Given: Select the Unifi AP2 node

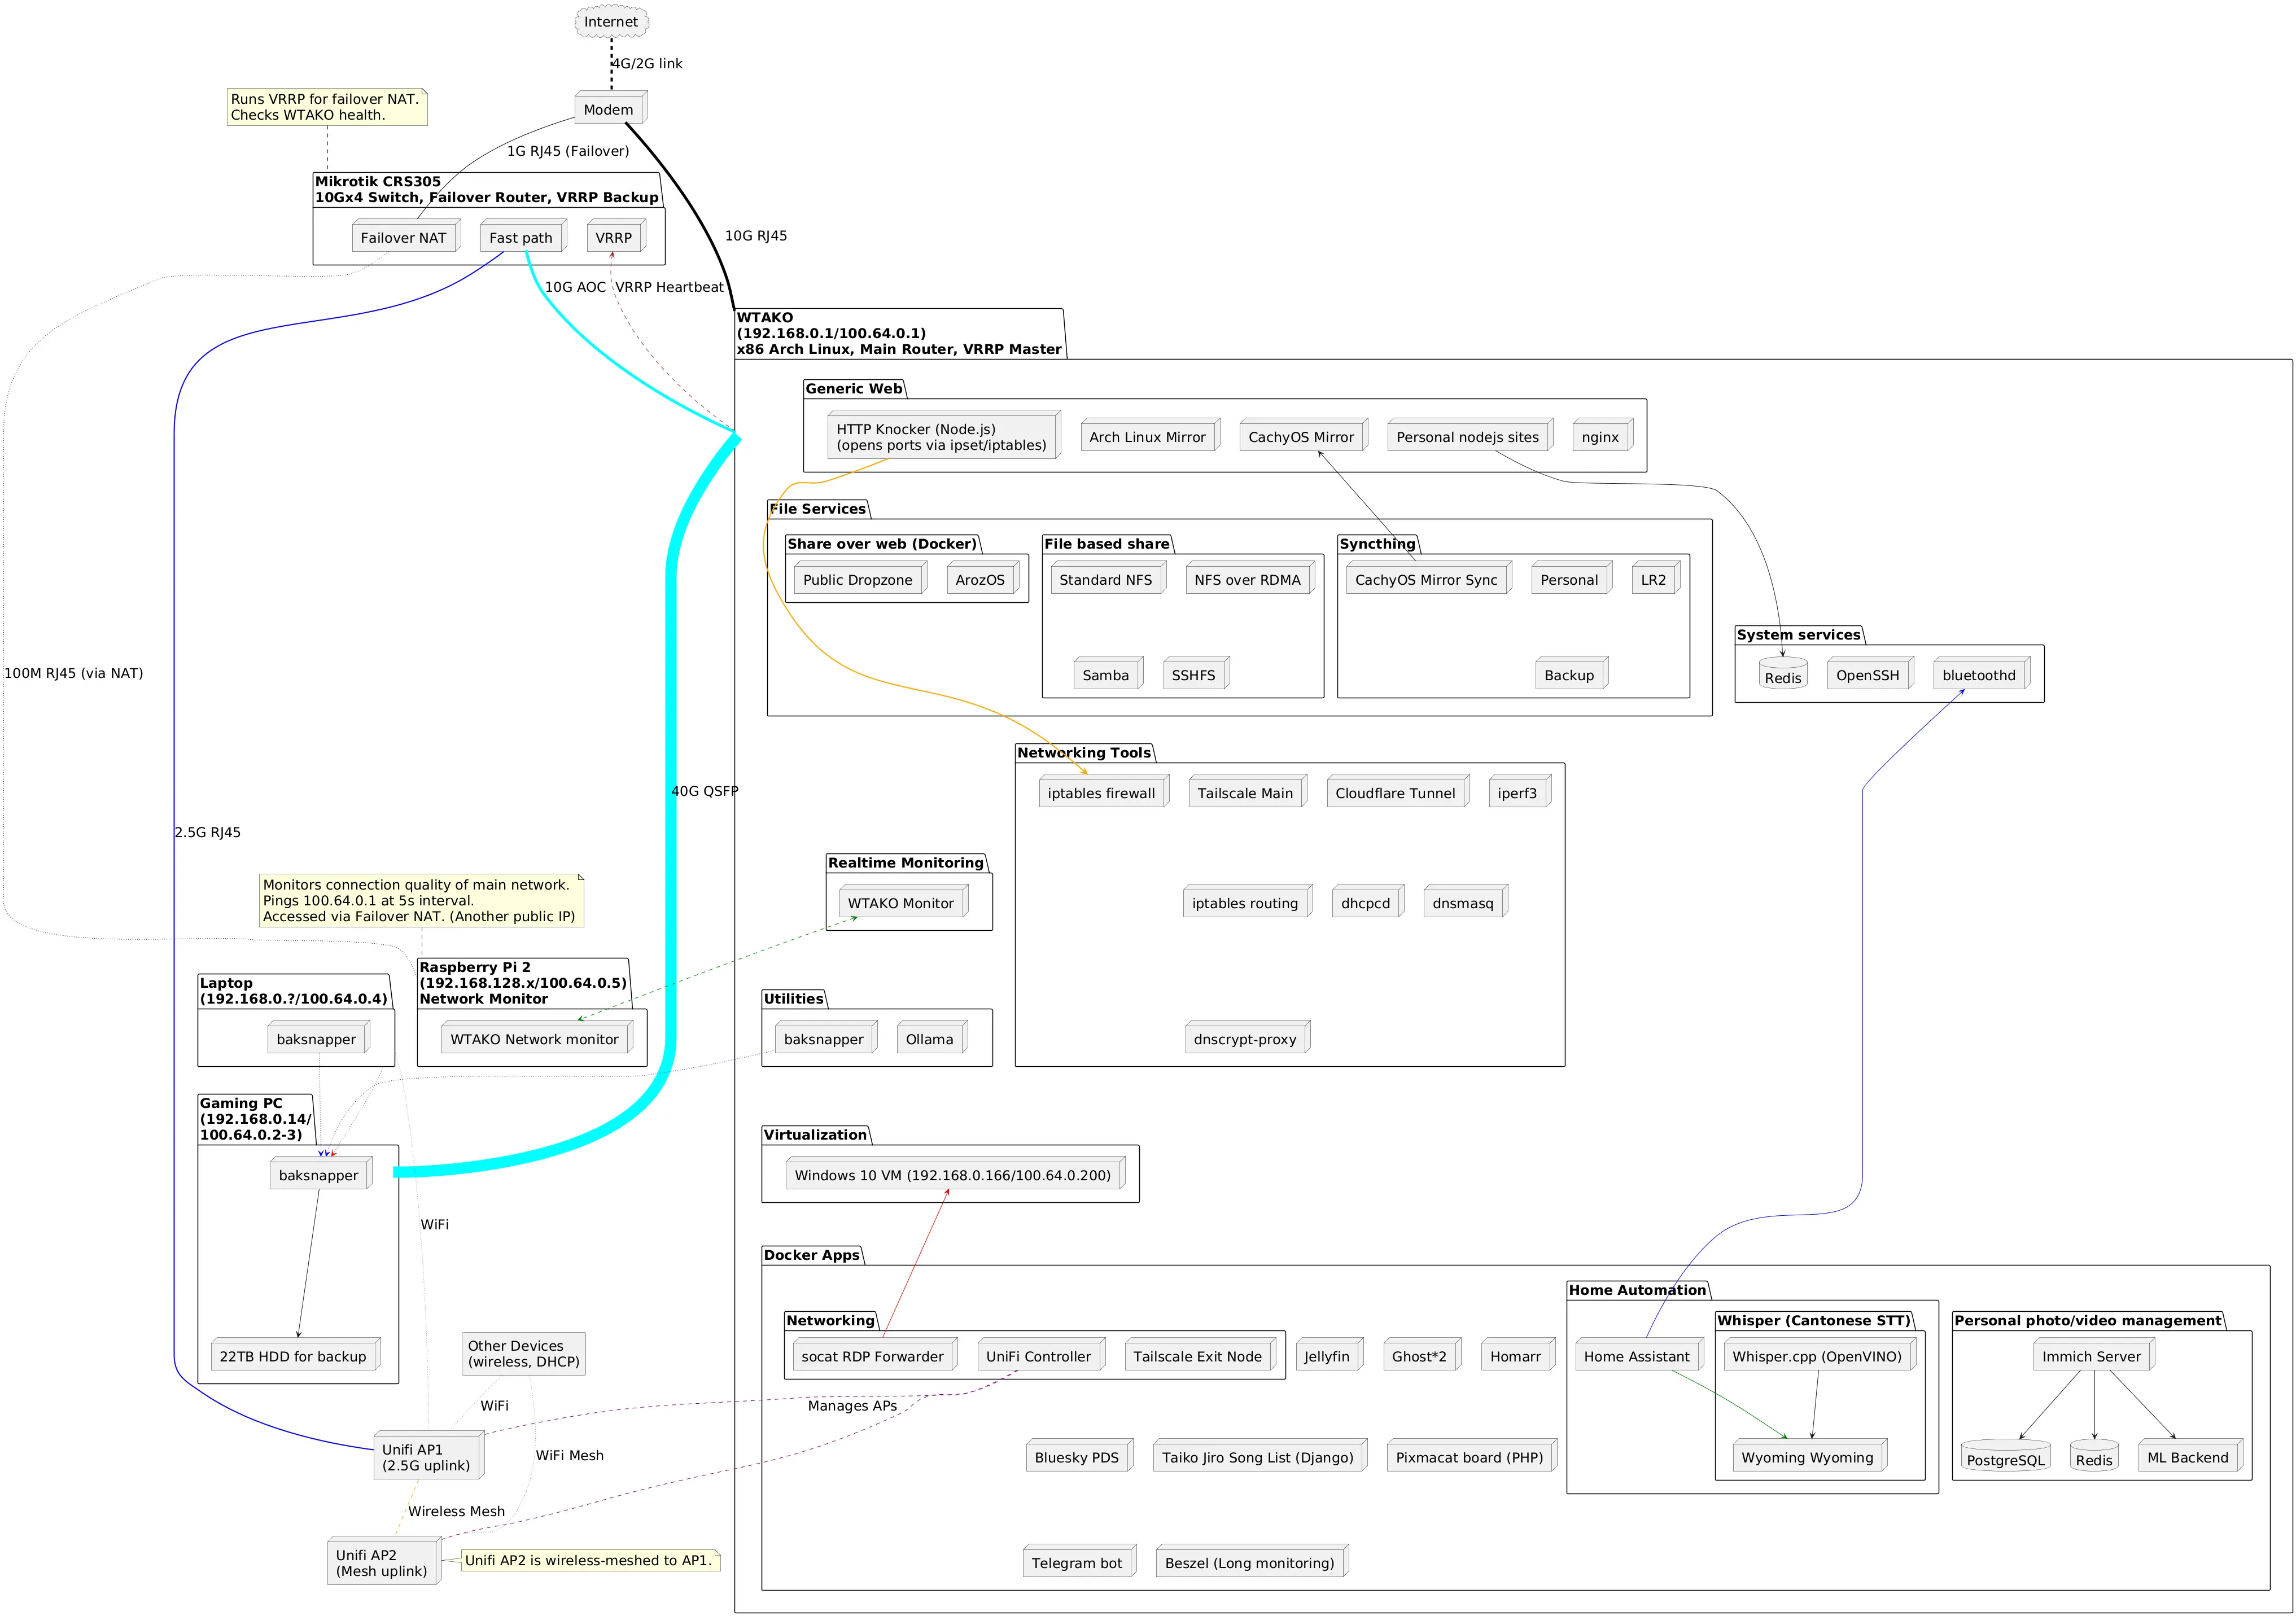Looking at the screenshot, I should click(x=384, y=1561).
